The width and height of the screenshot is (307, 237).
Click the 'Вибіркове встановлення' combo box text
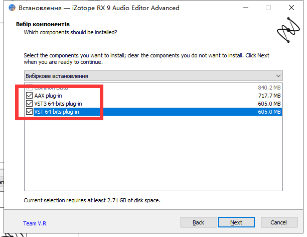tap(57, 76)
